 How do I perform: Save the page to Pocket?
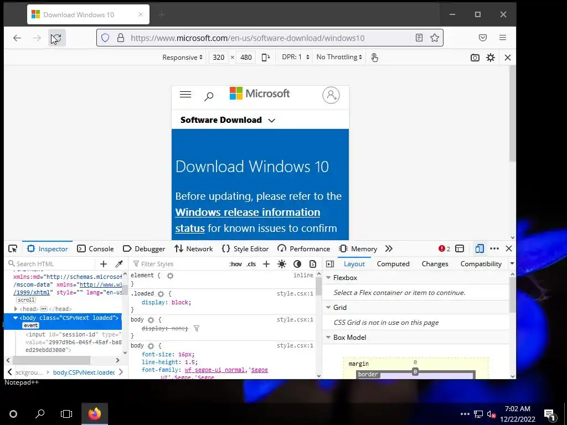[483, 38]
